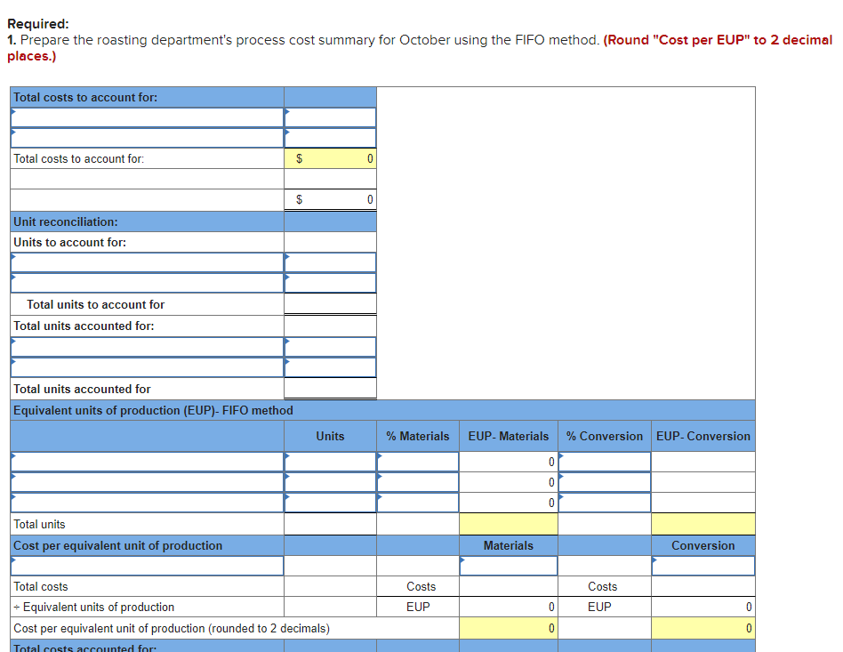The width and height of the screenshot is (843, 652).
Task: Open the second cost description dropdown cell
Action: coord(147,137)
